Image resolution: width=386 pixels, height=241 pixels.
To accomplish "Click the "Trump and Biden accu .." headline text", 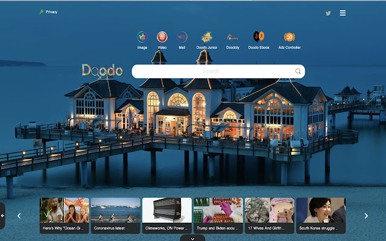I will (217, 228).
